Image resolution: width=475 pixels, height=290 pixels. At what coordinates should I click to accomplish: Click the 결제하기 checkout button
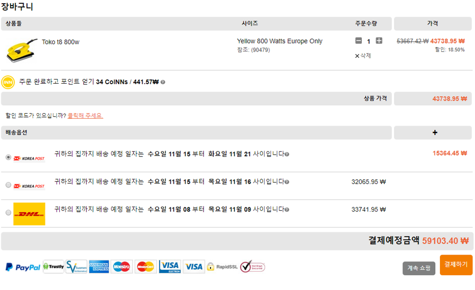point(456,265)
